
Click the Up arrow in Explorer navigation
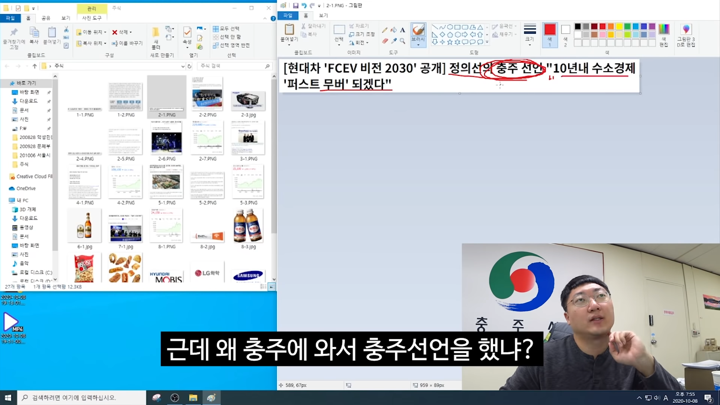34,66
